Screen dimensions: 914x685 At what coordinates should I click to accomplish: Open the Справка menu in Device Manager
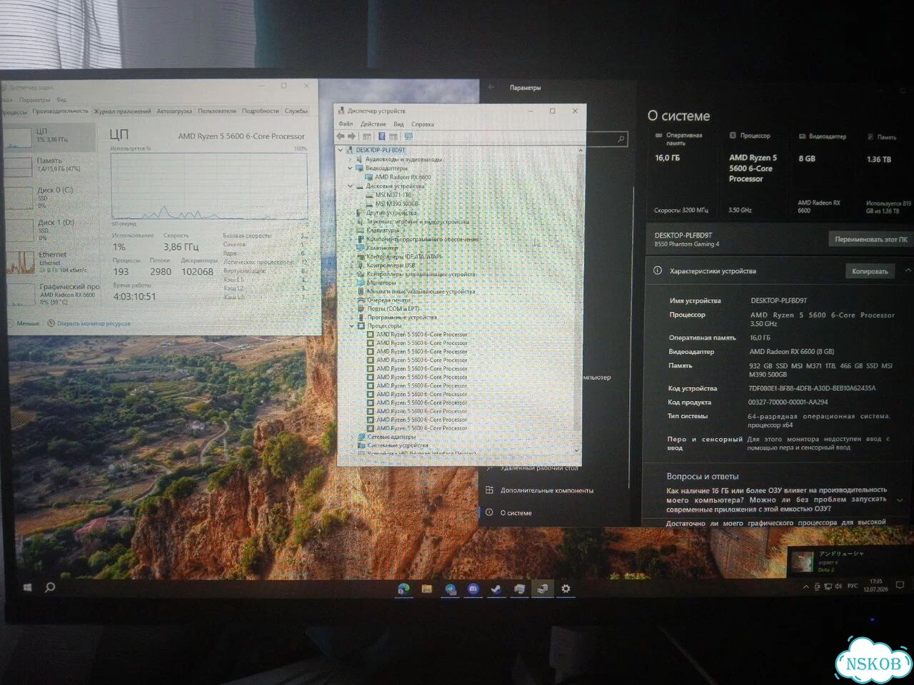point(423,124)
